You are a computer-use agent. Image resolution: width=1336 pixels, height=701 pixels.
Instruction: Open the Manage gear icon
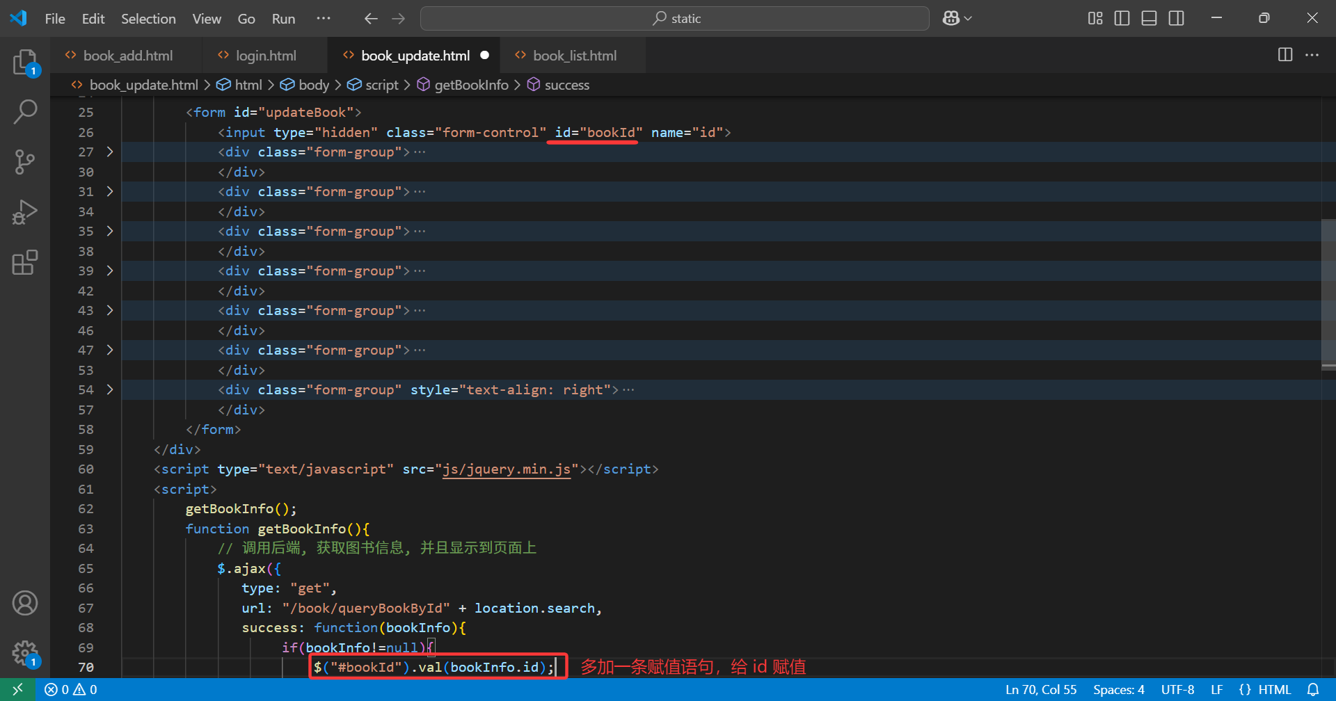(x=25, y=653)
